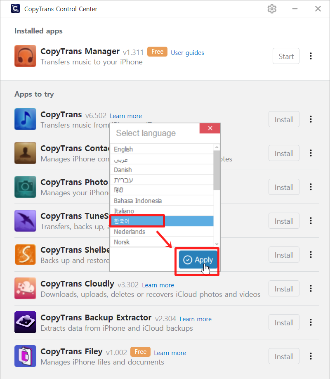
Task: Open Learn more link for CopyTrans Cloudly
Action: [158, 285]
